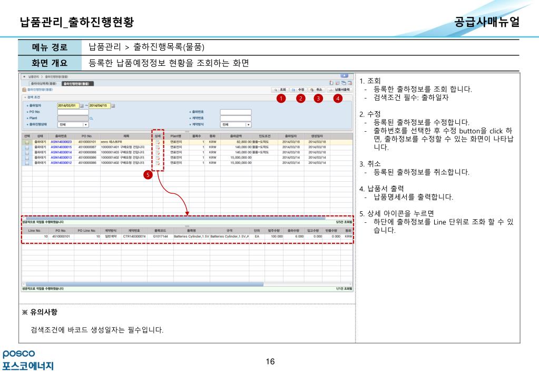Tick the checkbox for row ASN14030014

(x=27, y=152)
